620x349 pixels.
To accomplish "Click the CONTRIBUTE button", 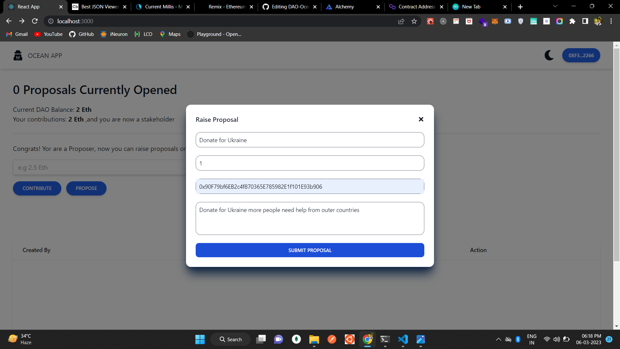I will 37,188.
